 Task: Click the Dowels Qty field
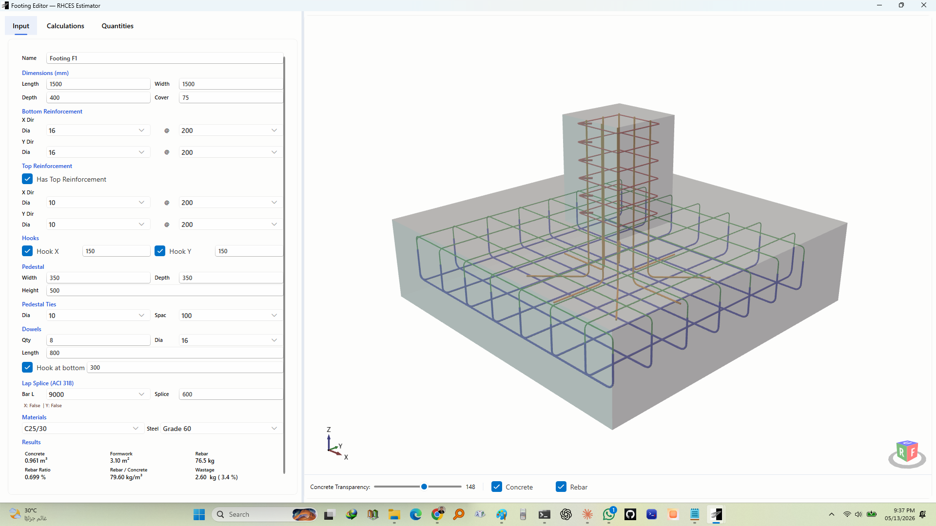(98, 340)
